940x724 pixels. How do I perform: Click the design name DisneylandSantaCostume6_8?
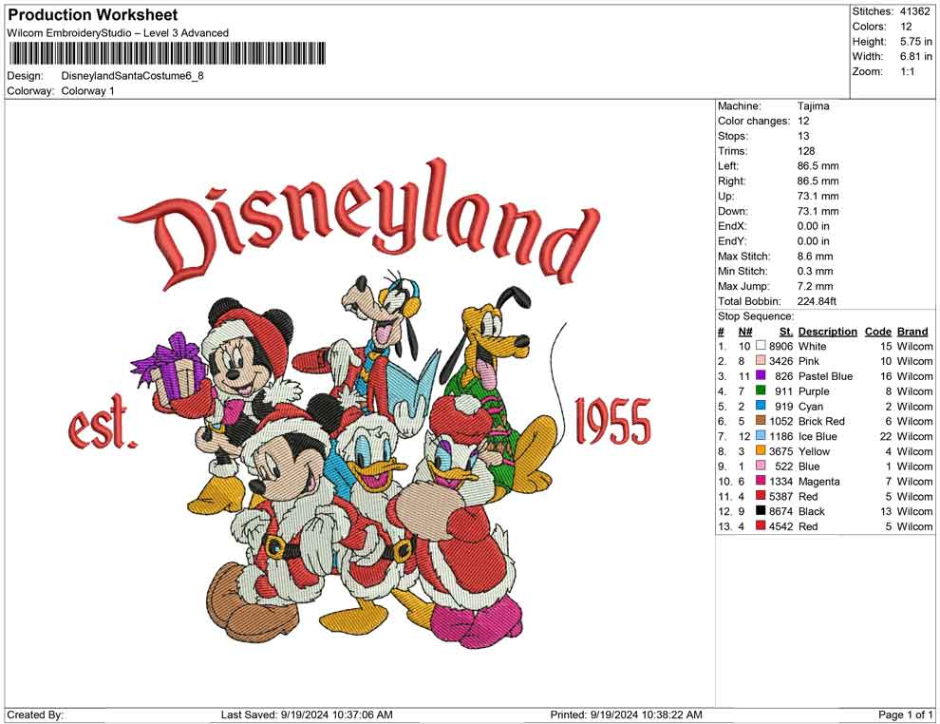[133, 76]
